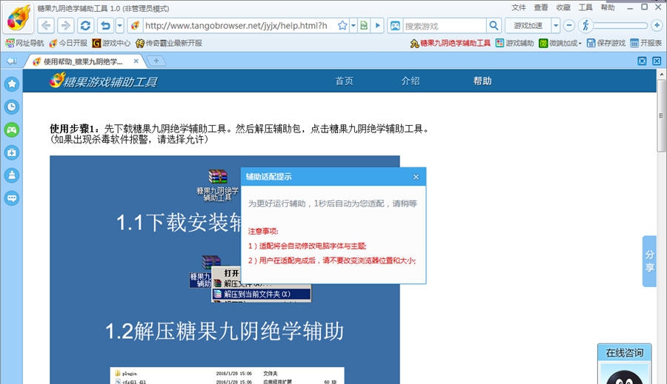Click the sidebar first-aid kit icon
This screenshot has width=667, height=384.
coord(12,152)
